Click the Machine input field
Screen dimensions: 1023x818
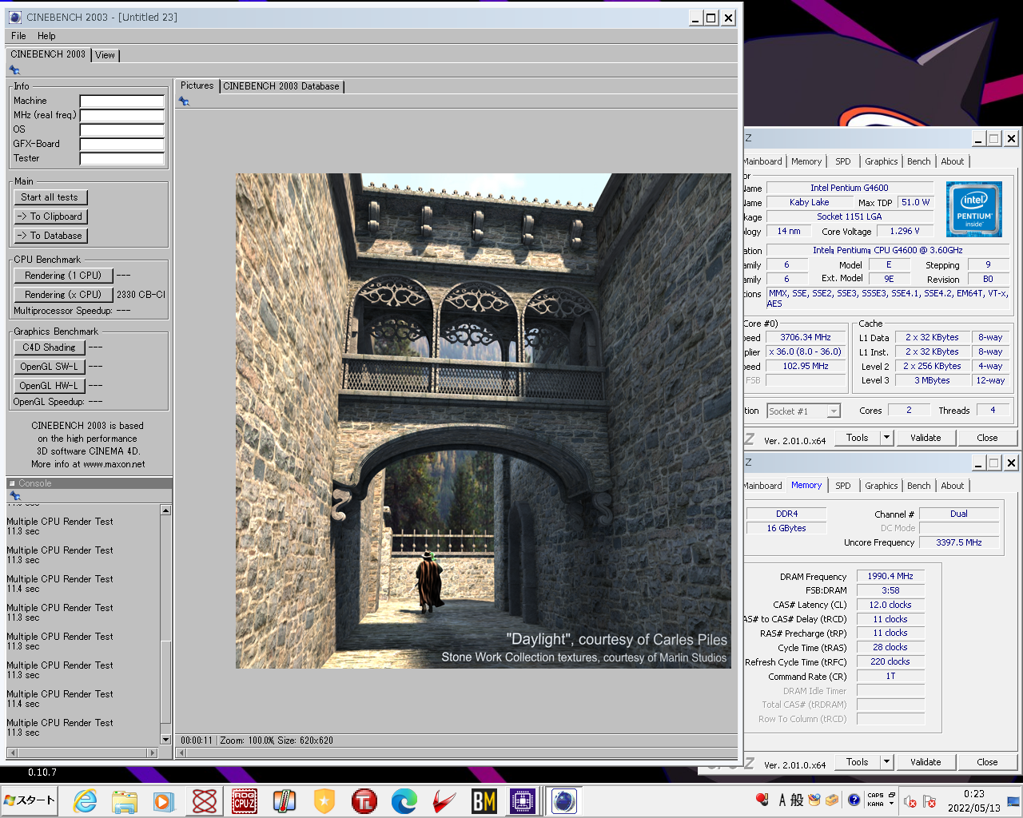pyautogui.click(x=121, y=101)
